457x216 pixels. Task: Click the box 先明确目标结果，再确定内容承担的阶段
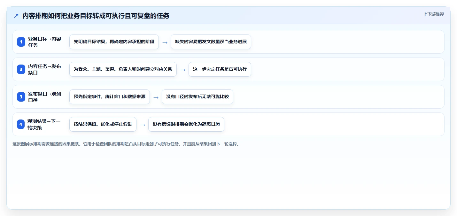(114, 42)
